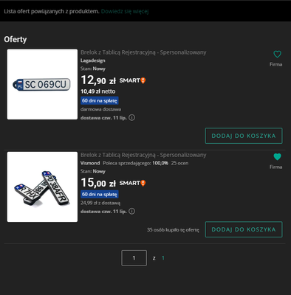Click delivery info icon for Vismond offer

pyautogui.click(x=132, y=211)
